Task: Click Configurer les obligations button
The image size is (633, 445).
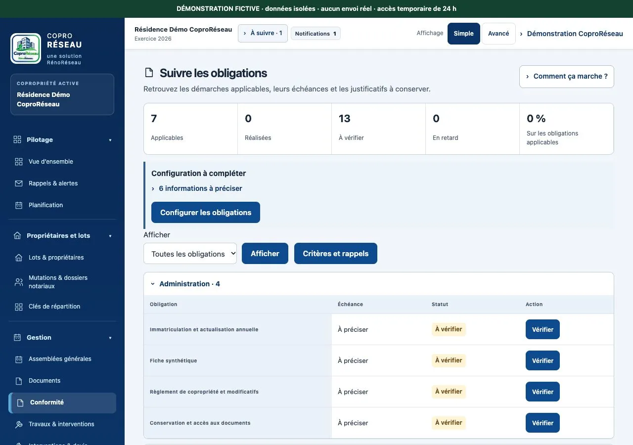Action: click(x=206, y=213)
